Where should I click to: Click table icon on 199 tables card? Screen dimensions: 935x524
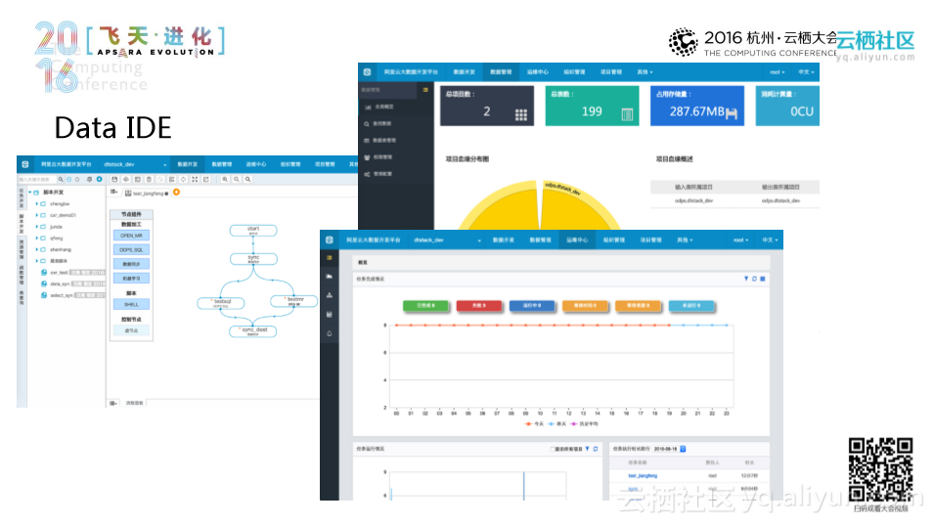pyautogui.click(x=627, y=114)
